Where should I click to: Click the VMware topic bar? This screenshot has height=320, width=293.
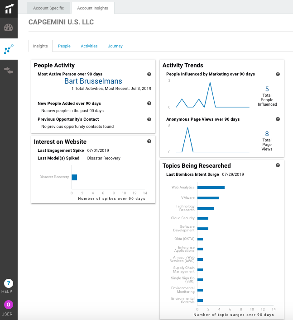pos(208,198)
